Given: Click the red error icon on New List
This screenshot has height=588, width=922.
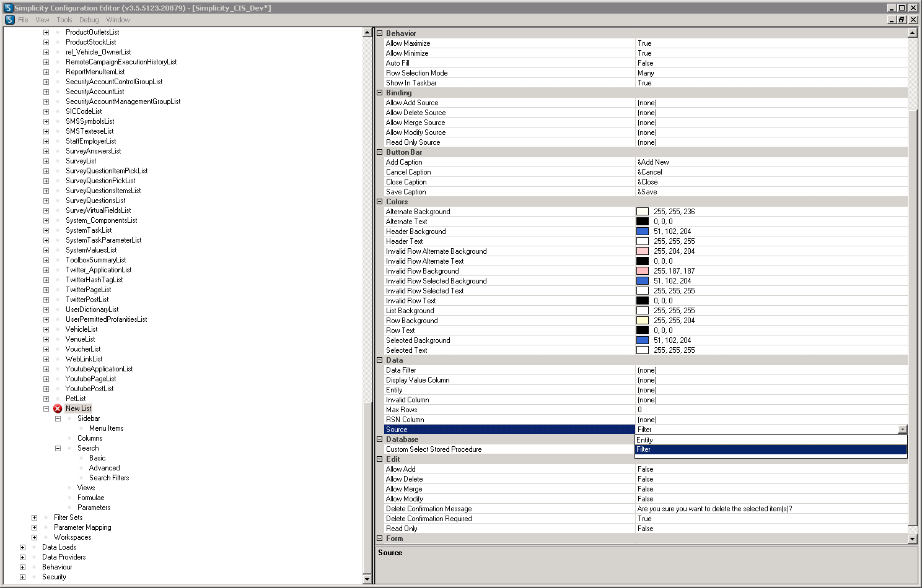Looking at the screenshot, I should [58, 409].
